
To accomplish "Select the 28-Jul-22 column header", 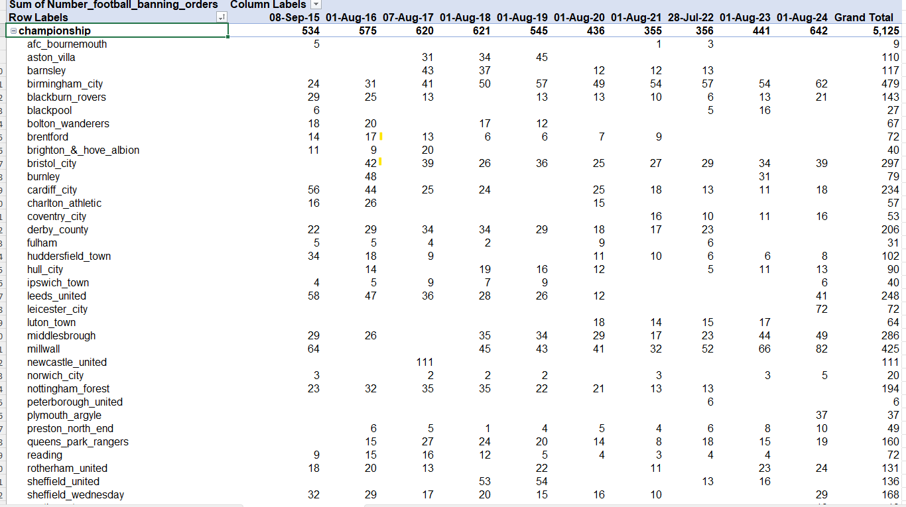I will tap(690, 18).
